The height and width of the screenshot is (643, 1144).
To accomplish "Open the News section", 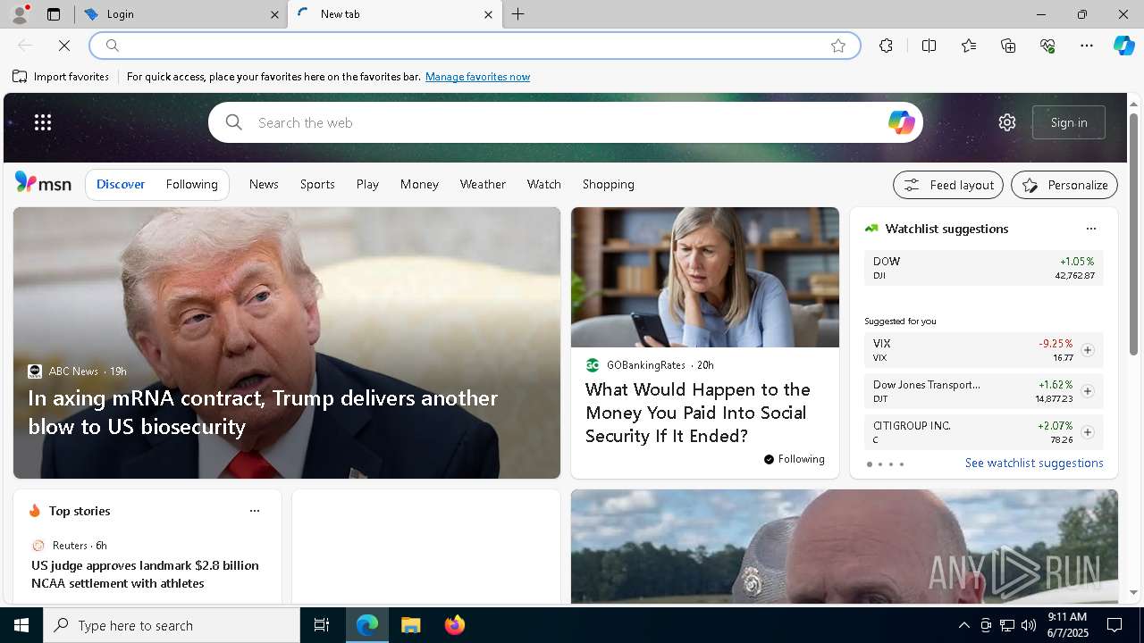I will (x=264, y=184).
